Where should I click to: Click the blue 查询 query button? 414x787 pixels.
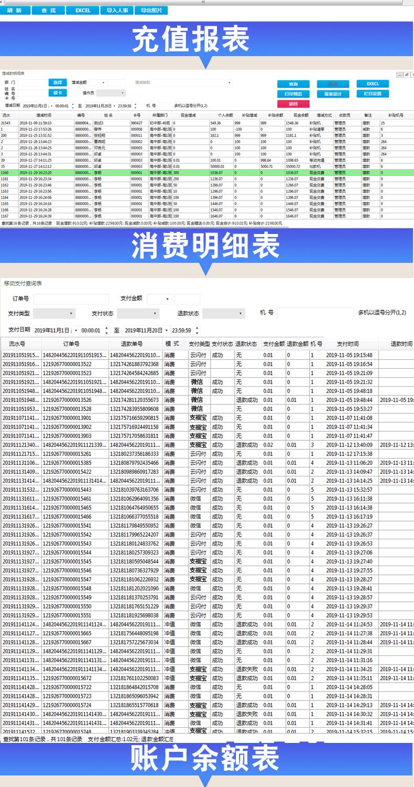click(293, 84)
